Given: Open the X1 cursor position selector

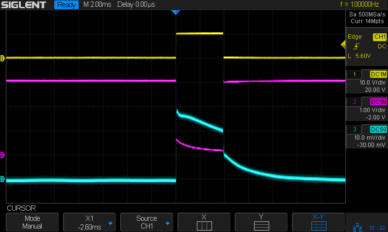Looking at the screenshot, I should pos(90,222).
